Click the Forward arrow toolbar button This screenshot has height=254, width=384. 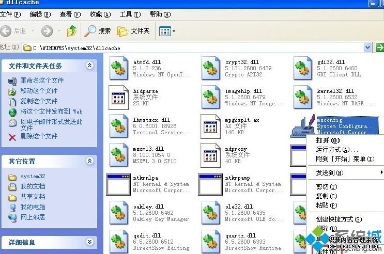pos(47,31)
